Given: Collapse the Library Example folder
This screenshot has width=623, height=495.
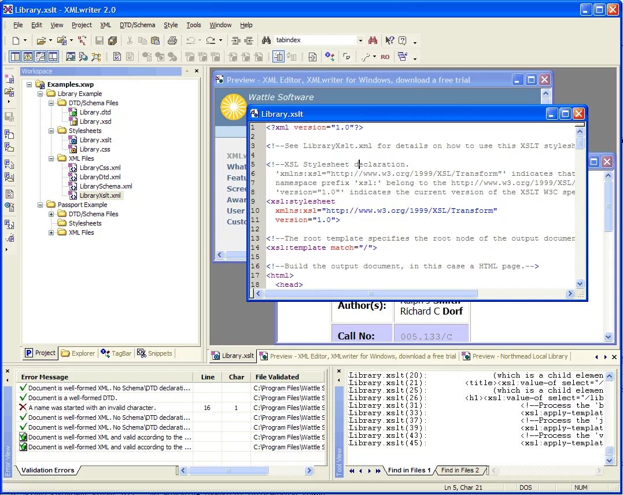Looking at the screenshot, I should [x=40, y=94].
